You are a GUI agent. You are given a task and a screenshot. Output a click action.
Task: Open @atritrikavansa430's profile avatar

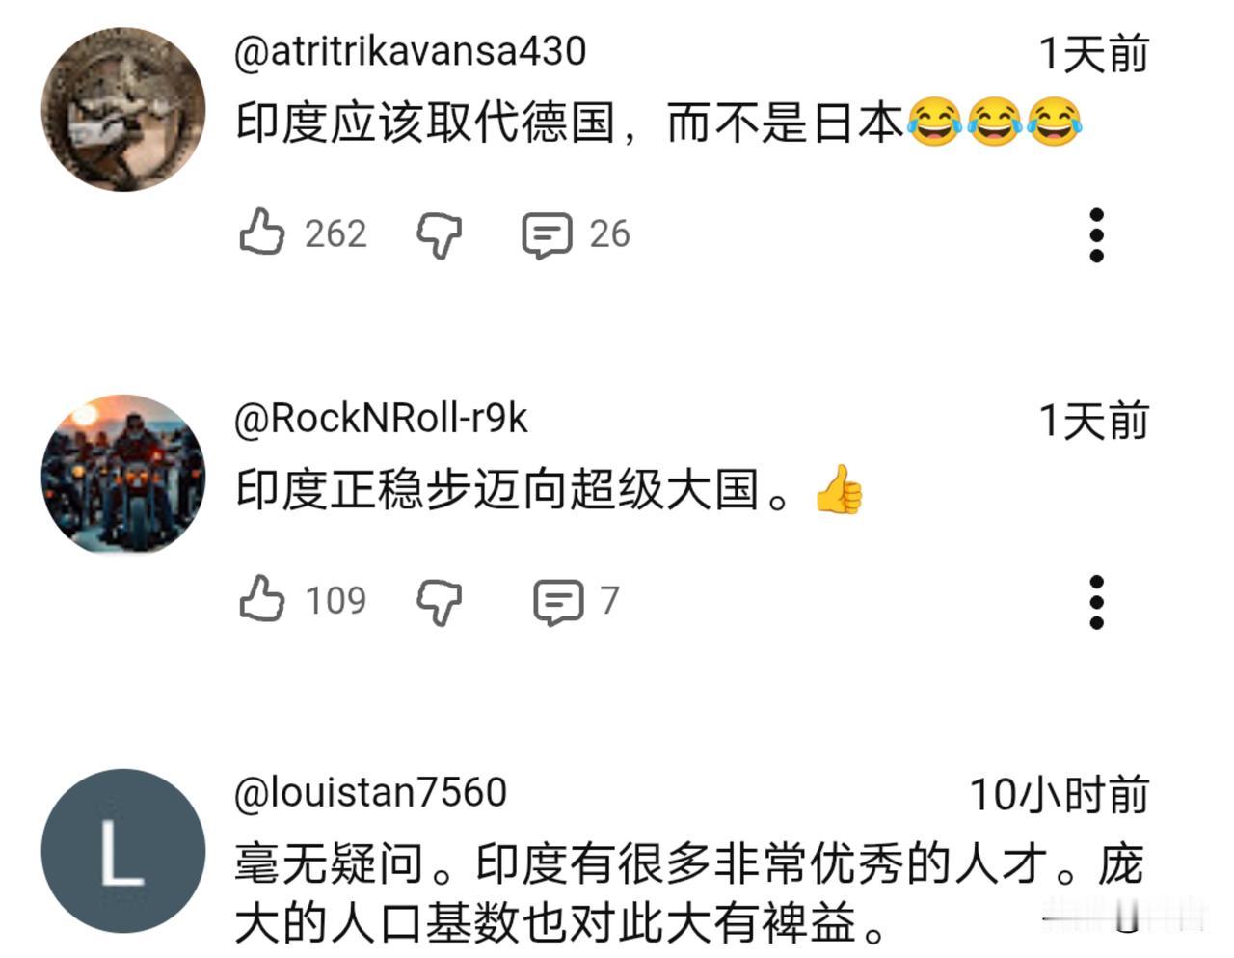click(x=123, y=109)
